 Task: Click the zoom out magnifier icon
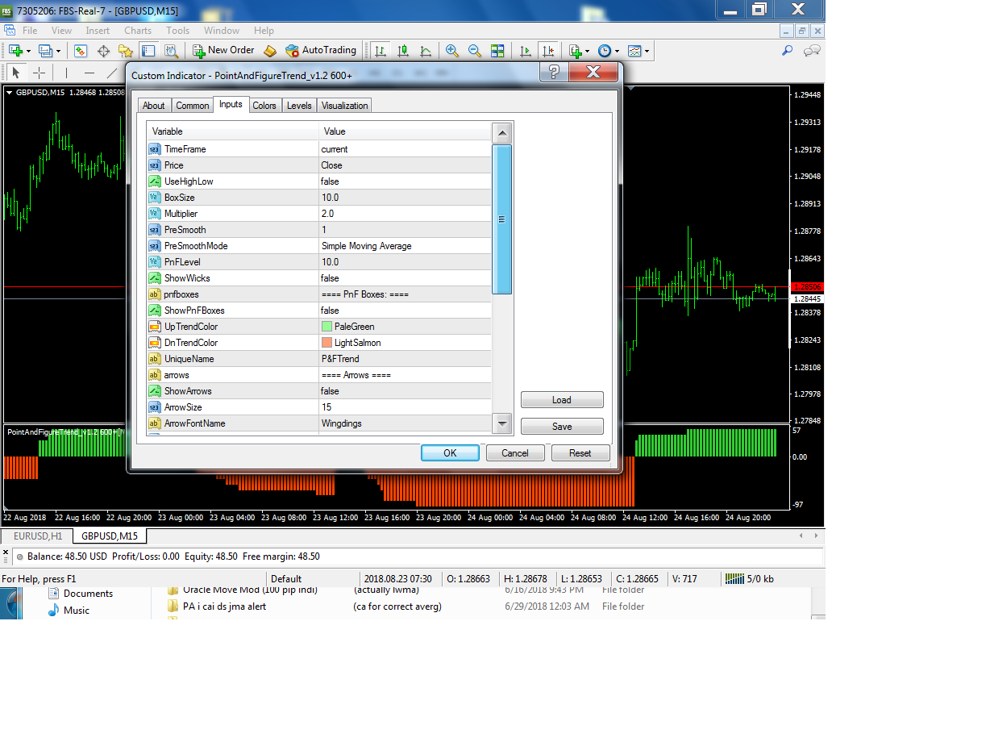pos(475,51)
